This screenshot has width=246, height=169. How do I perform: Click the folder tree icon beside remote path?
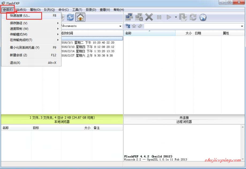click(128, 26)
